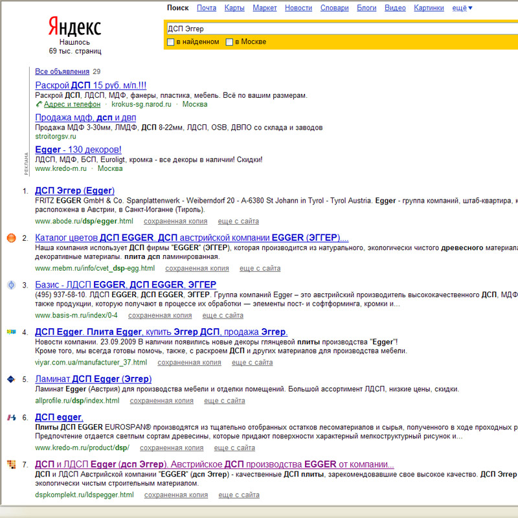Open the Блоги tab
The width and height of the screenshot is (518, 518).
[x=366, y=8]
